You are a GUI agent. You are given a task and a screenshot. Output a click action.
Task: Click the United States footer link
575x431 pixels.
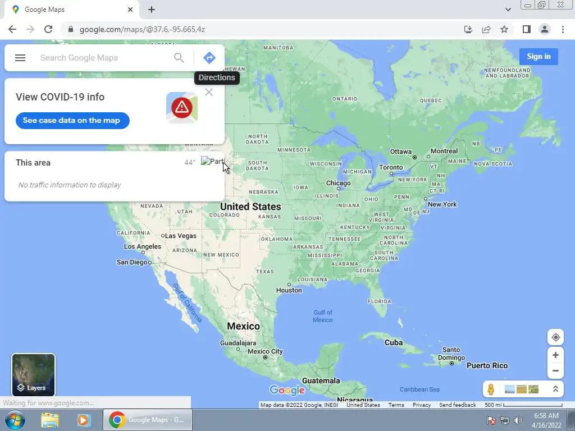pos(363,405)
